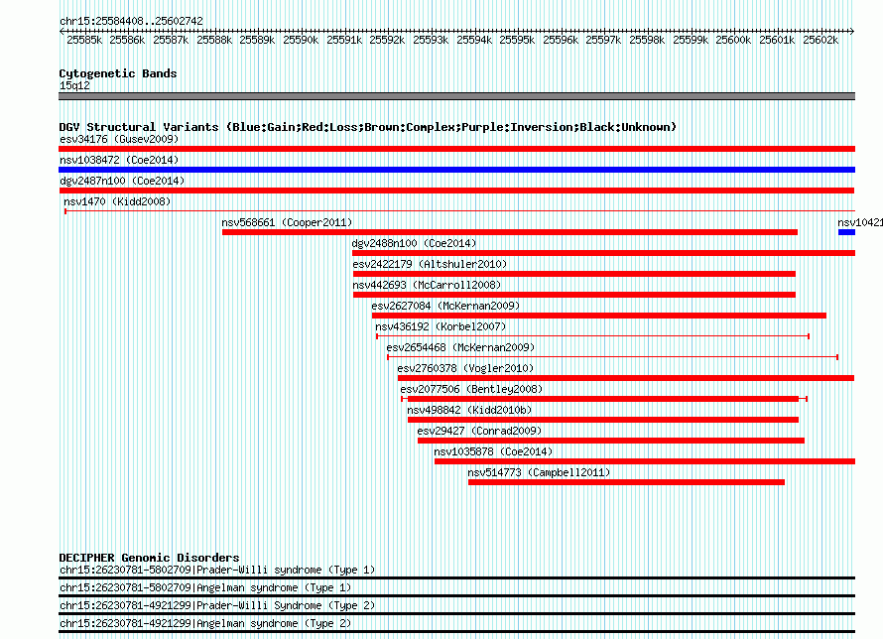Viewport: 883px width, 639px height.
Task: Select nsv568661 (Cooper2011) label
Action: tap(287, 222)
